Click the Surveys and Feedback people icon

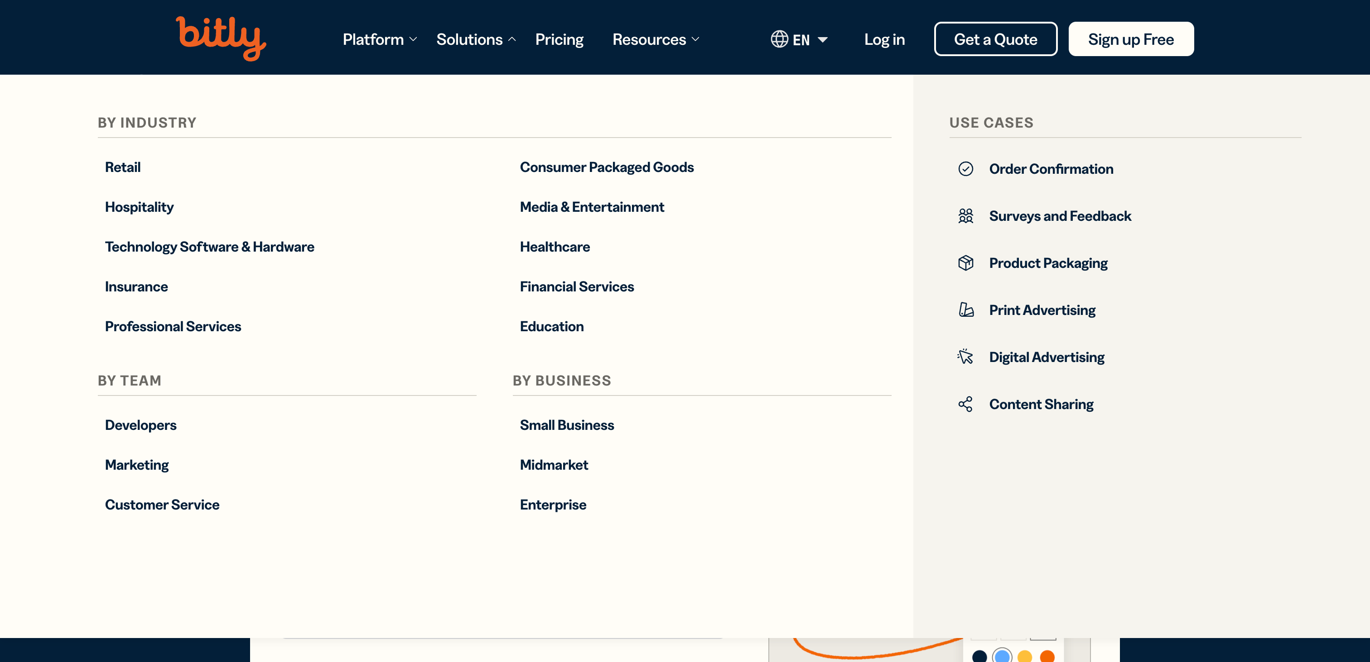click(x=965, y=216)
